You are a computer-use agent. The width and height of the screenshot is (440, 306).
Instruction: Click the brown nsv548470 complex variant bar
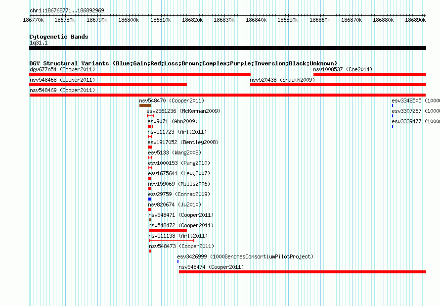point(145,105)
